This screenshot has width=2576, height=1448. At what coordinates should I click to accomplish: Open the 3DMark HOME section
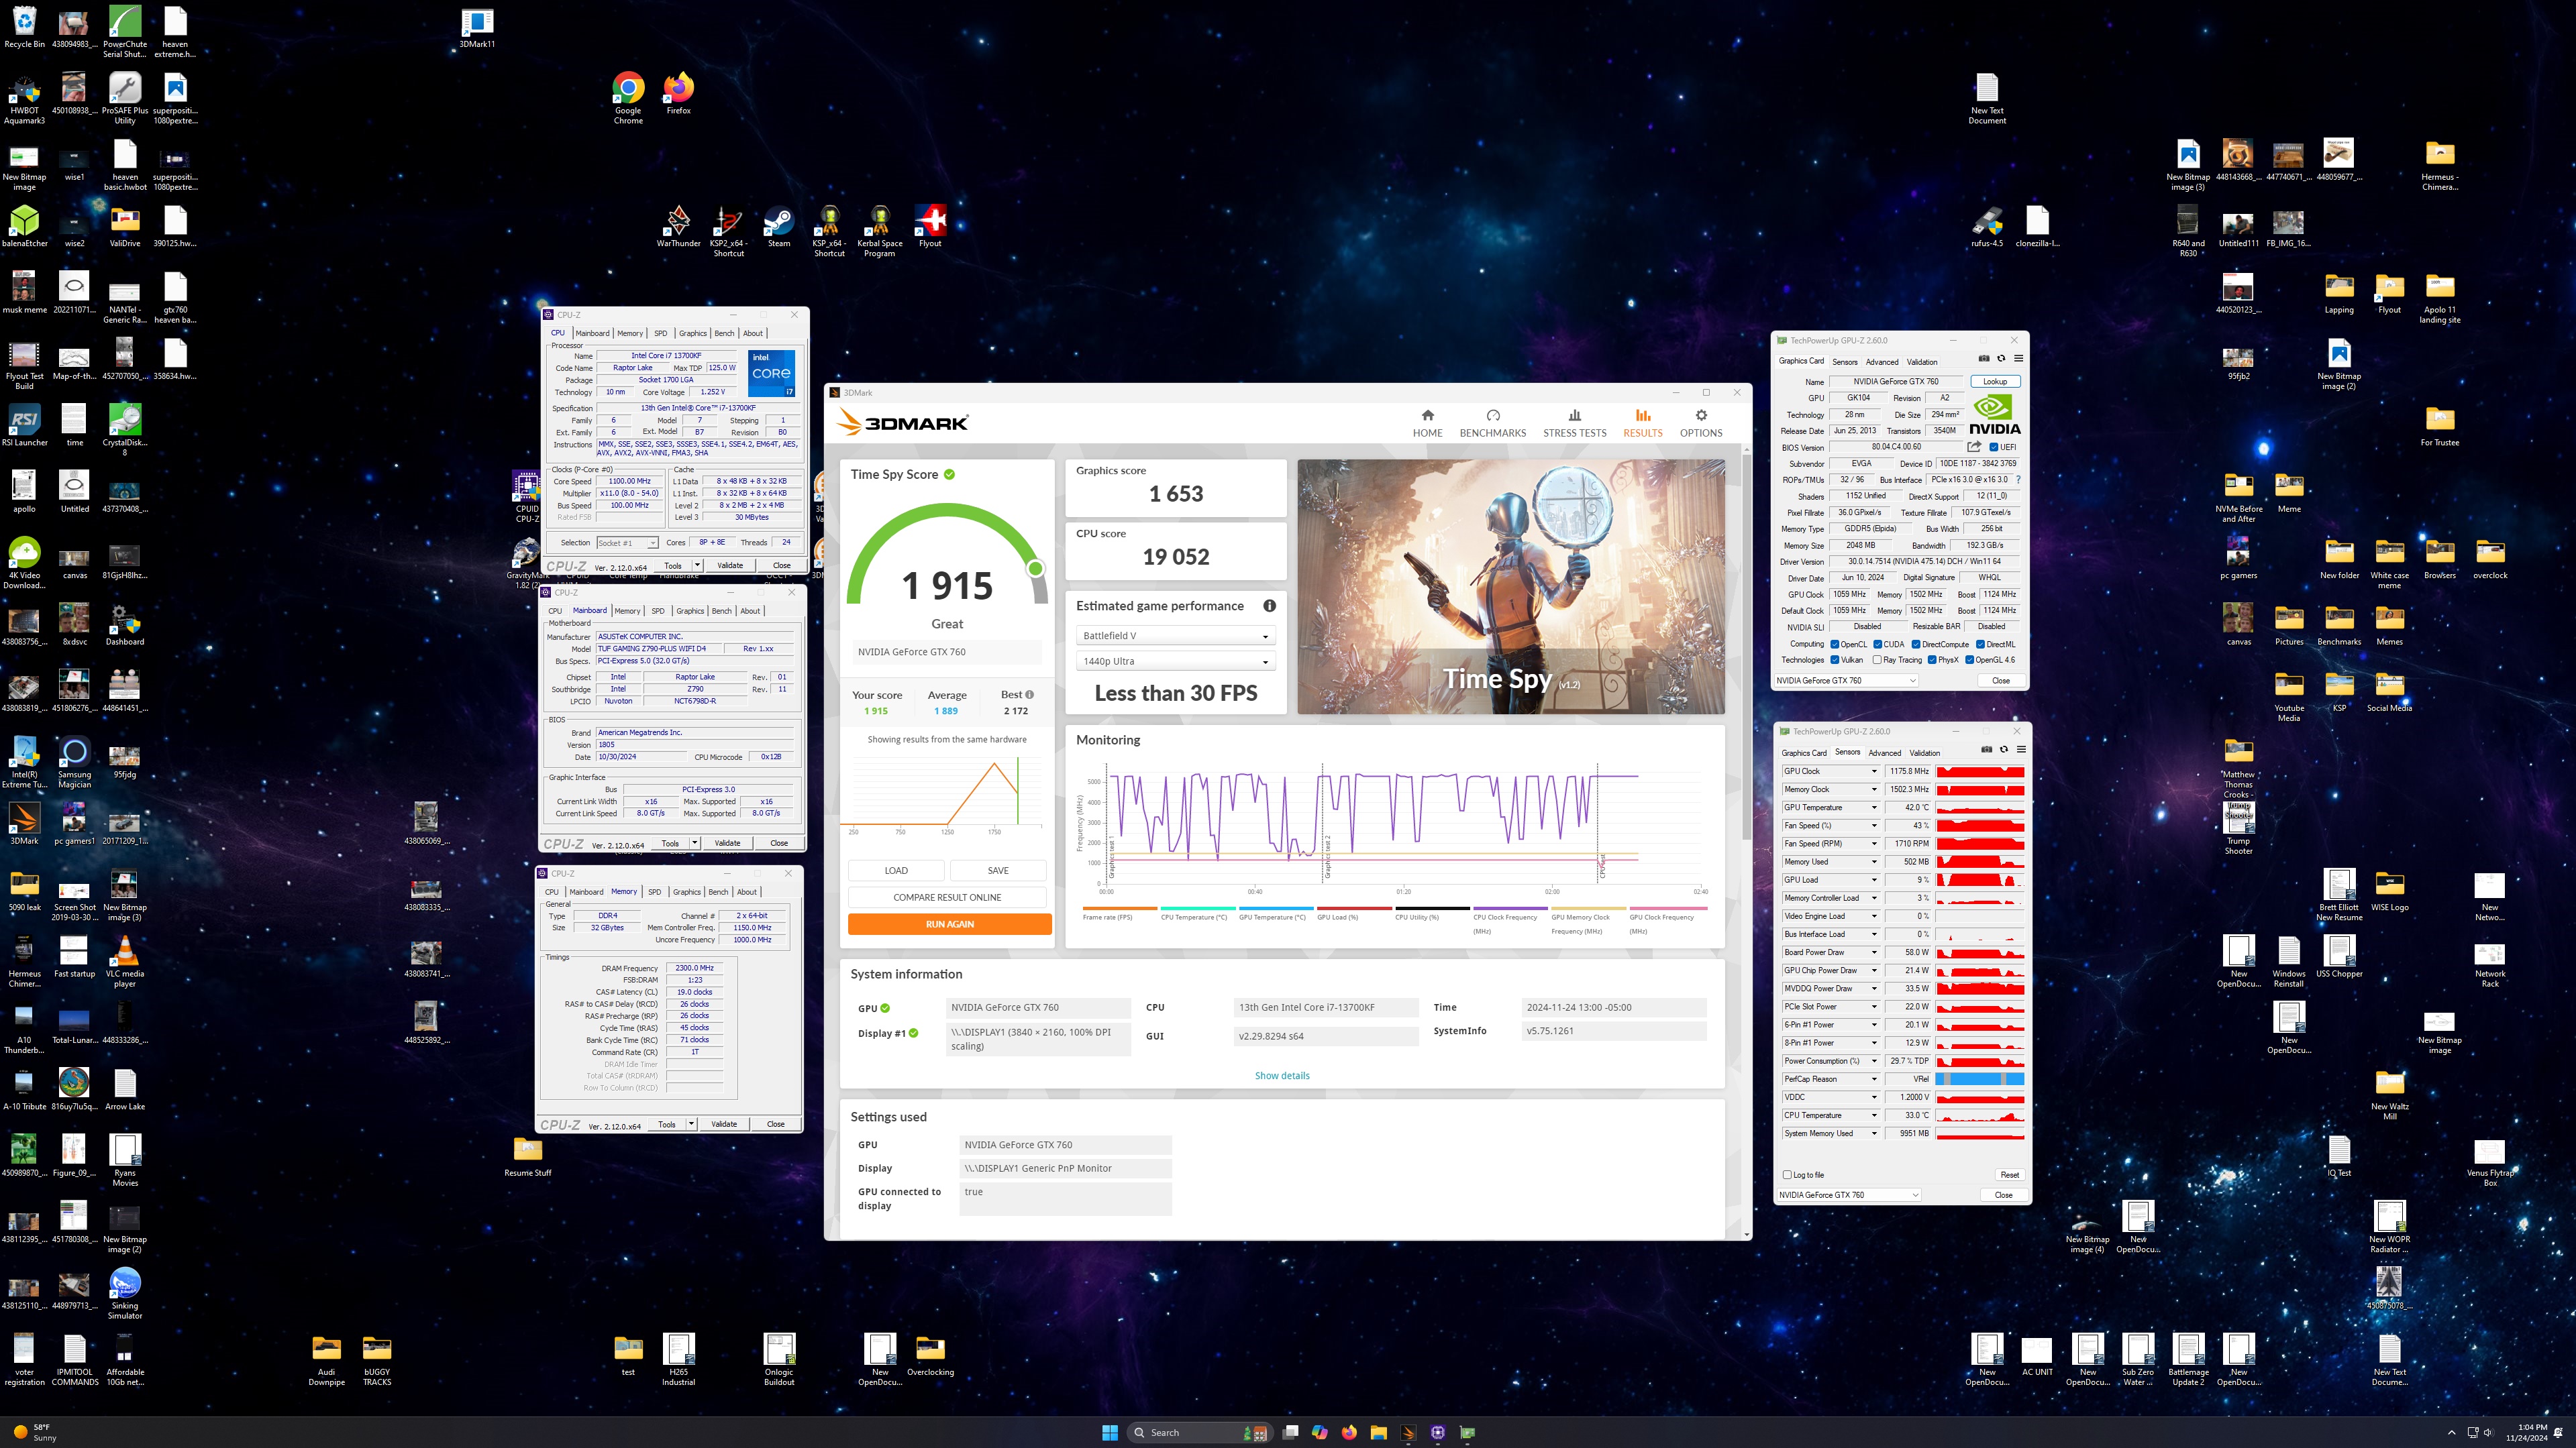pyautogui.click(x=1427, y=423)
